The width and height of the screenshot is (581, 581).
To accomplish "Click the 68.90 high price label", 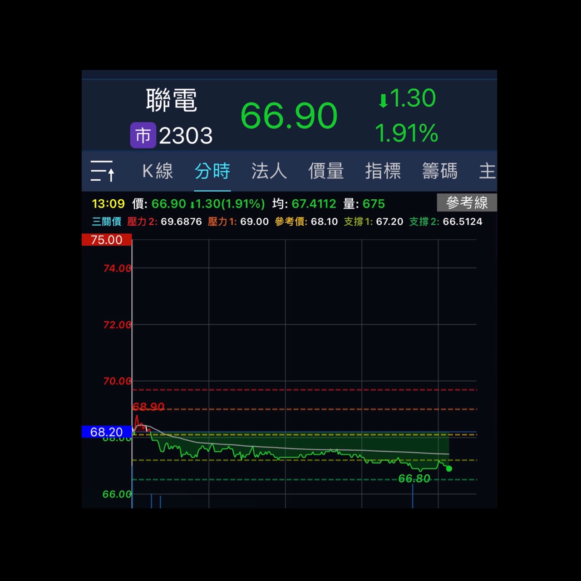I will pyautogui.click(x=148, y=406).
